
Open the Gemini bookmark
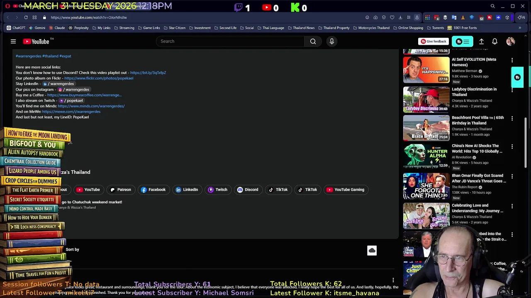(37, 28)
